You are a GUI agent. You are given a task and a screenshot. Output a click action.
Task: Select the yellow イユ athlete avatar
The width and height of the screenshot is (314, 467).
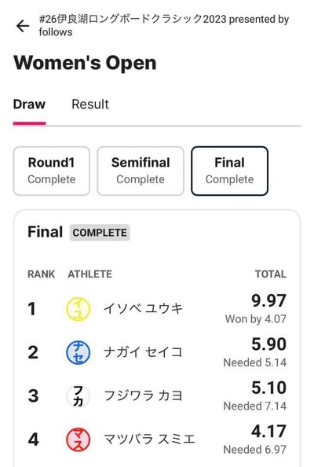click(x=78, y=309)
